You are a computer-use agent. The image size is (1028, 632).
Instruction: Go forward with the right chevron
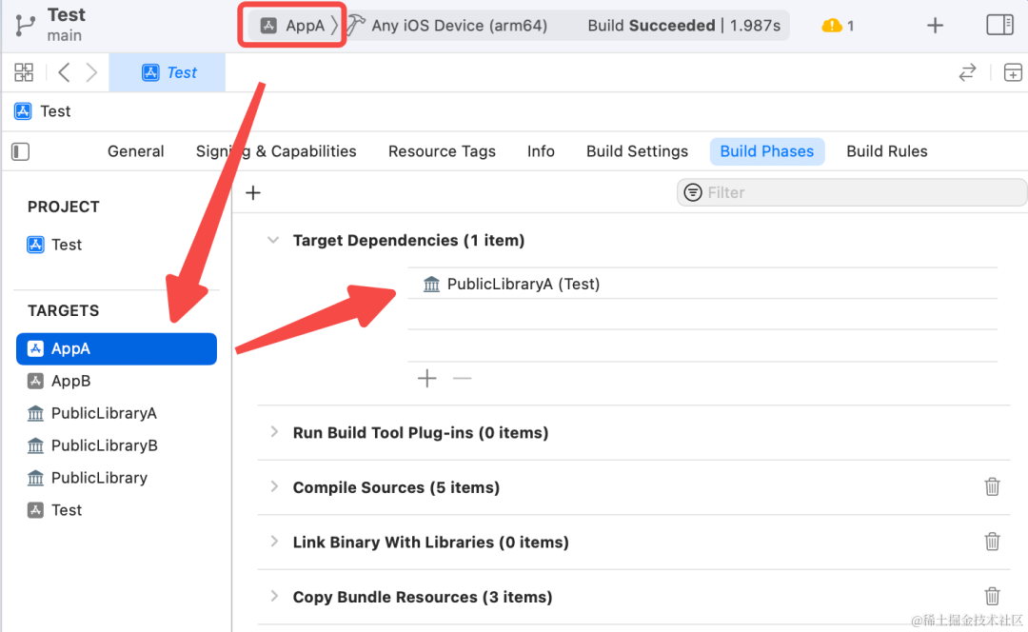pyautogui.click(x=91, y=72)
